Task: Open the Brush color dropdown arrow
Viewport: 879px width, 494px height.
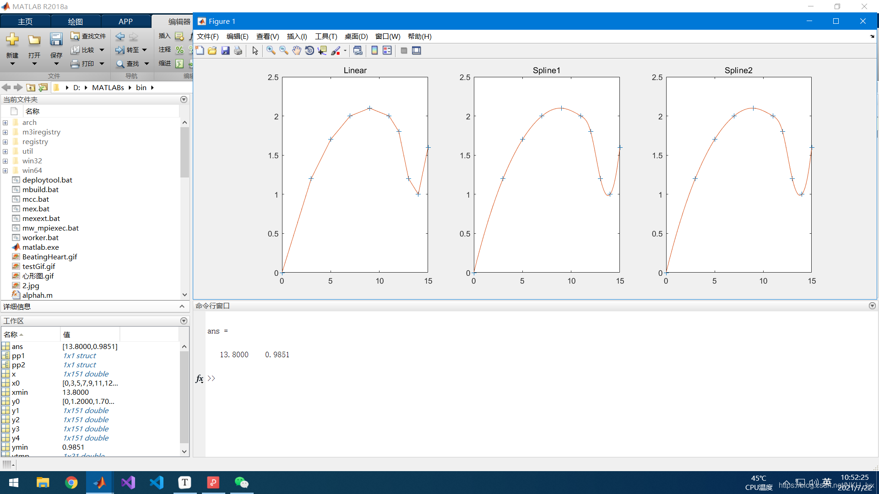Action: click(x=345, y=51)
